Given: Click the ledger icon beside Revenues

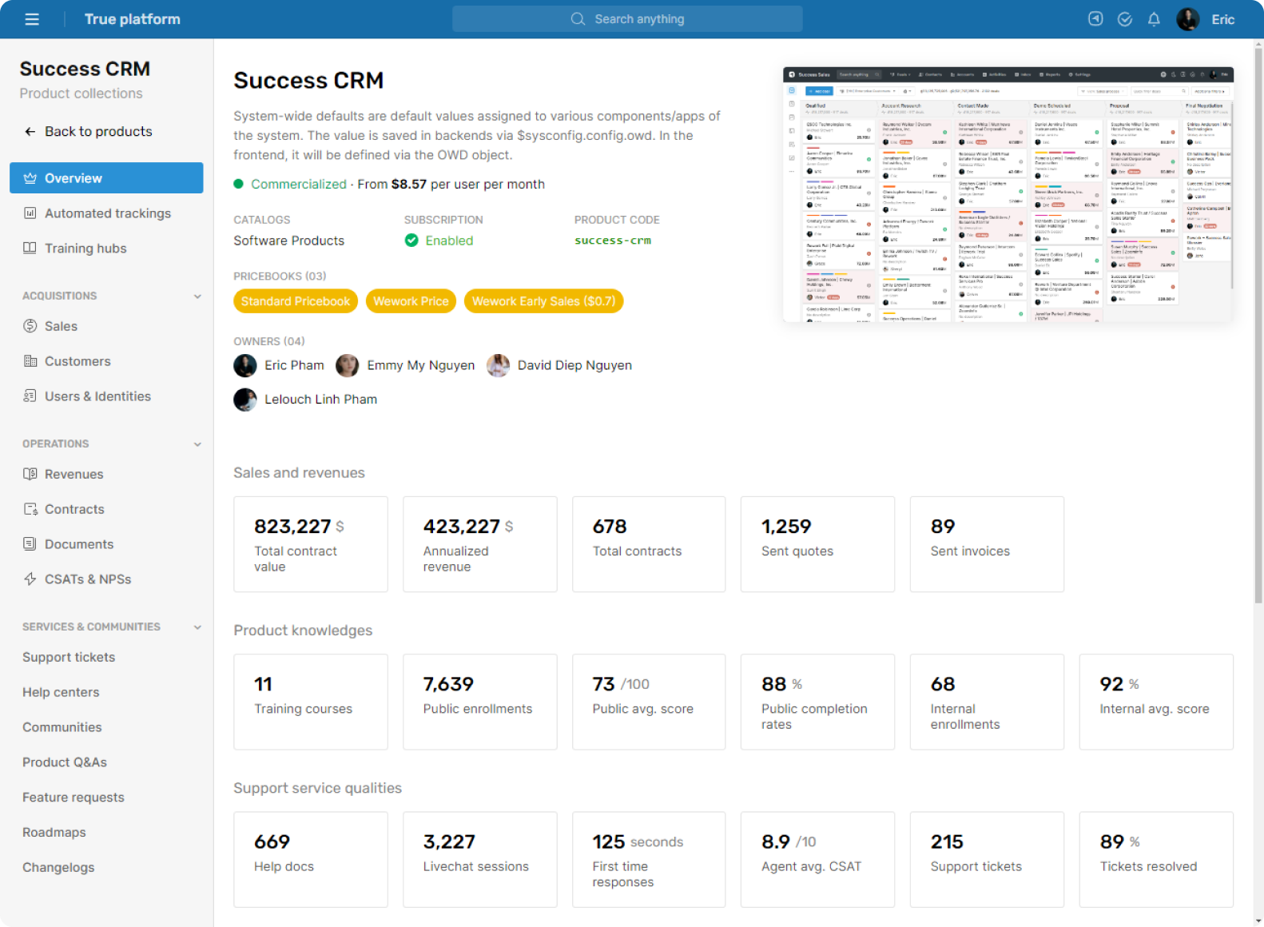Looking at the screenshot, I should [30, 474].
